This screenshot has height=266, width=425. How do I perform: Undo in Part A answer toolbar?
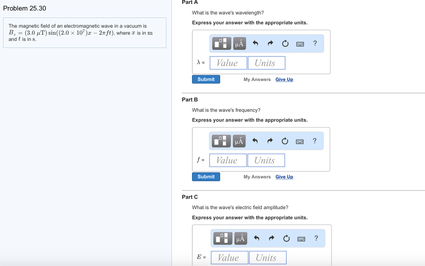click(x=255, y=43)
